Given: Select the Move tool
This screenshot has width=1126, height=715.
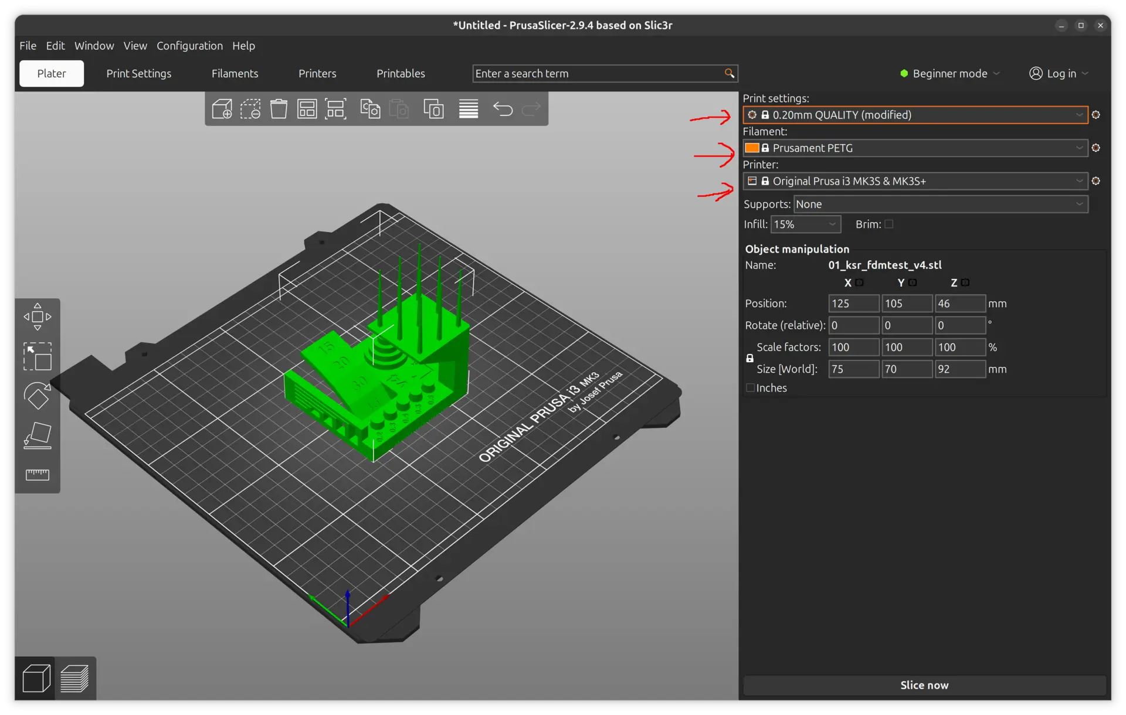Looking at the screenshot, I should (x=37, y=316).
